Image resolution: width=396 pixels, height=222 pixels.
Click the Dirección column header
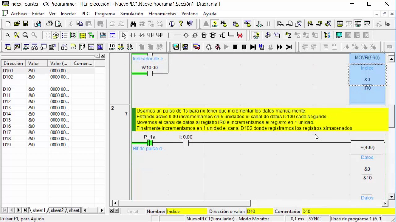13,63
